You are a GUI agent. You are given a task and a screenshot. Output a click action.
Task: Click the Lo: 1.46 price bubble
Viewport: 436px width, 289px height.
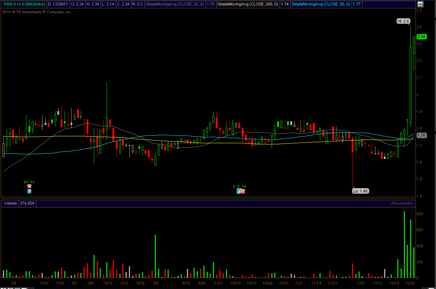coord(360,191)
